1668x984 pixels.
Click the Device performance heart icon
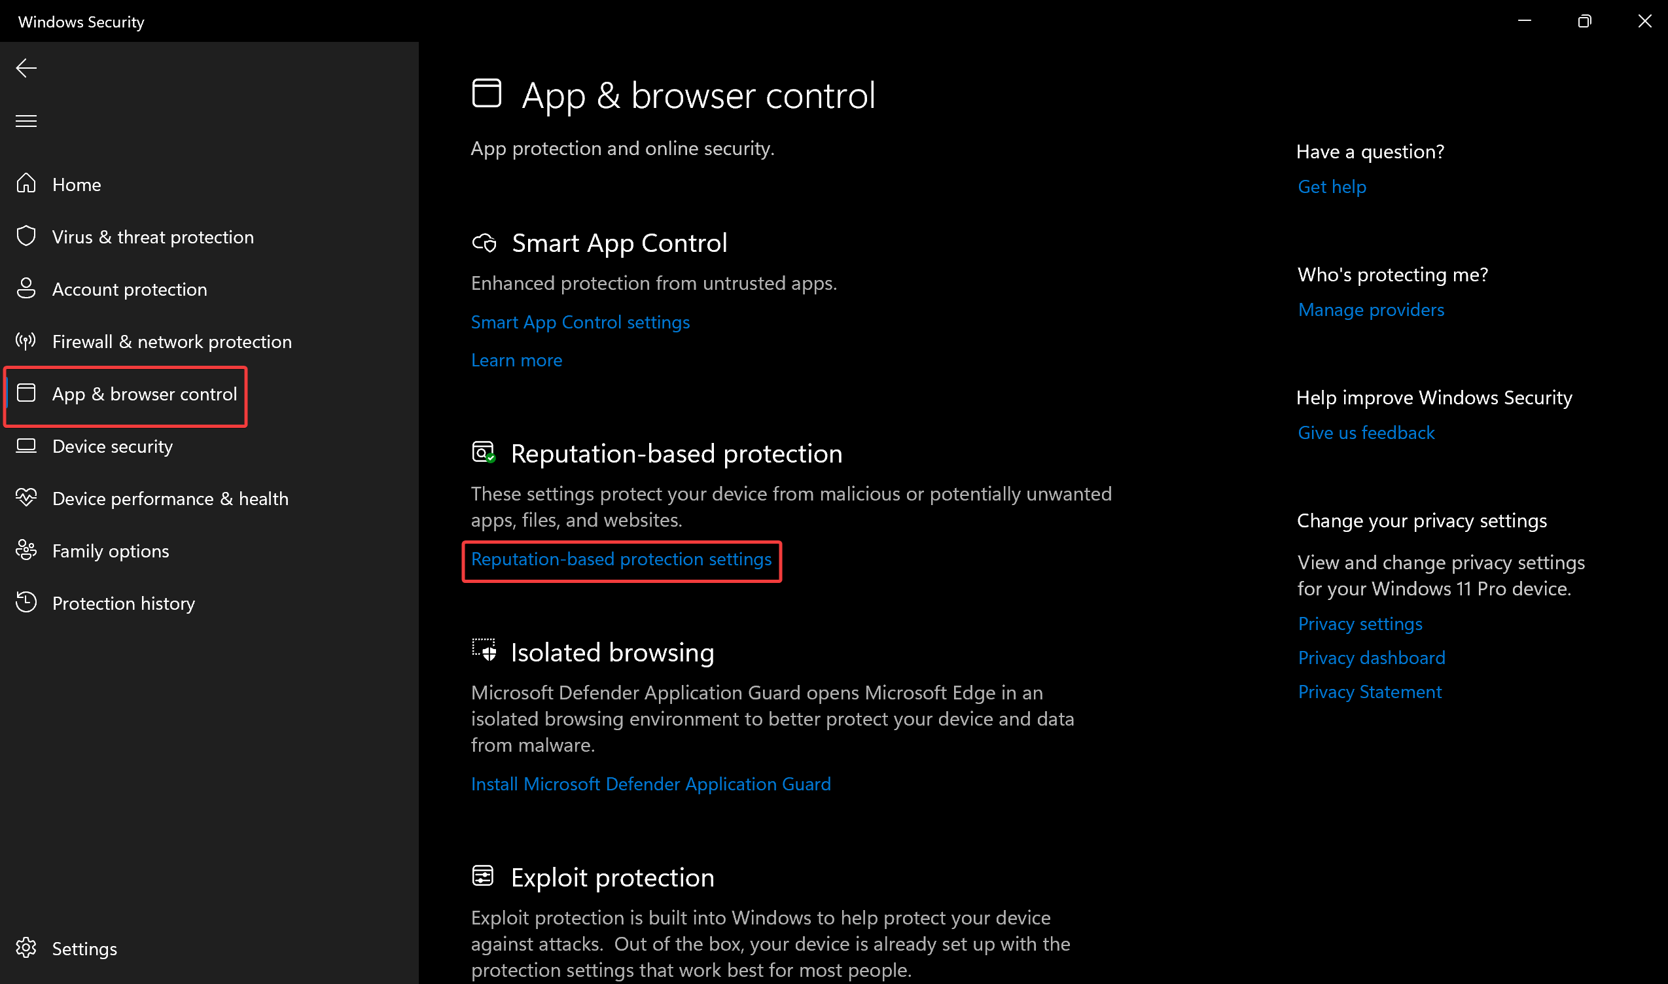[x=26, y=497]
